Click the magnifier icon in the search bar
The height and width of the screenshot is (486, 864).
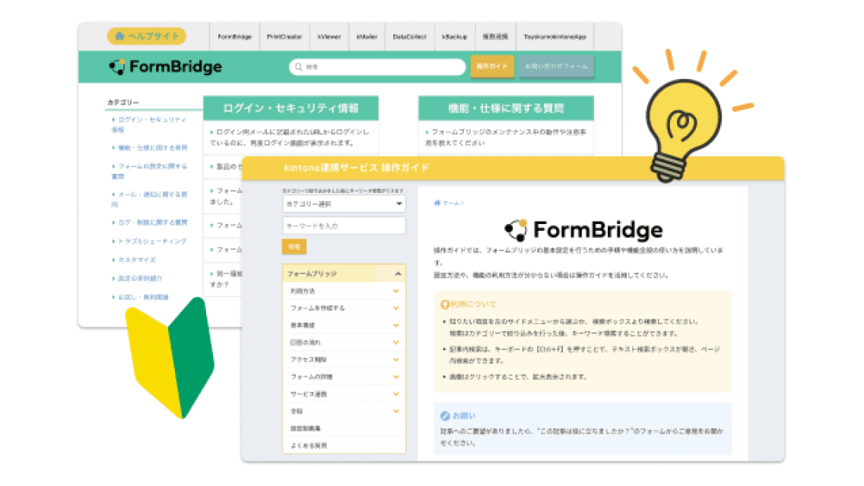(x=299, y=67)
